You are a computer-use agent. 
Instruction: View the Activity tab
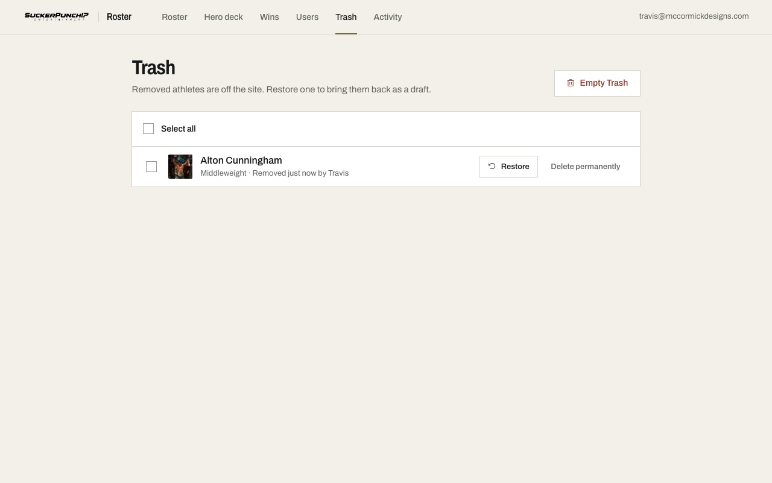[388, 17]
